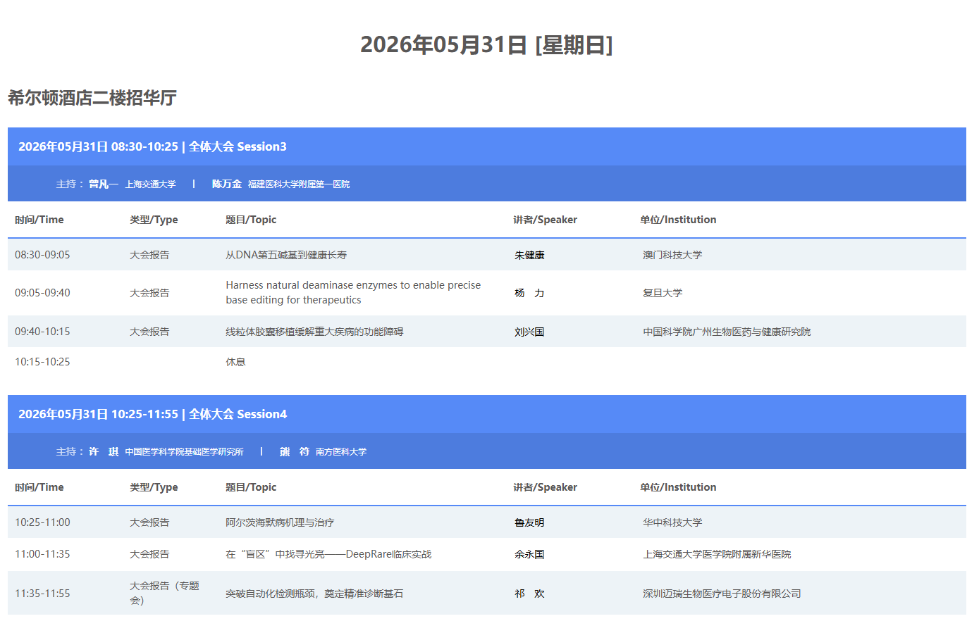The width and height of the screenshot is (967, 621).
Task: Click institution 上海交通大学医学院附属新华医院
Action: pyautogui.click(x=717, y=554)
